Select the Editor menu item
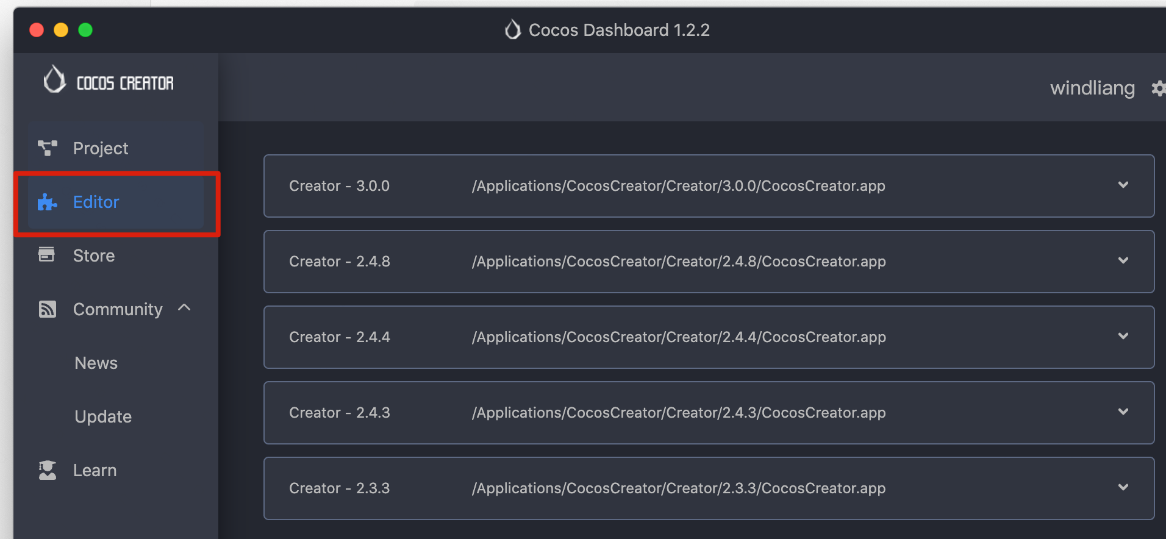This screenshot has width=1166, height=539. coord(96,202)
